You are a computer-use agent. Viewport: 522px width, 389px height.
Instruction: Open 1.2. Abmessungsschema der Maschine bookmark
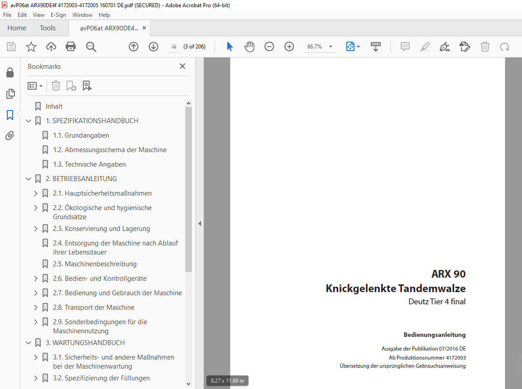click(110, 150)
